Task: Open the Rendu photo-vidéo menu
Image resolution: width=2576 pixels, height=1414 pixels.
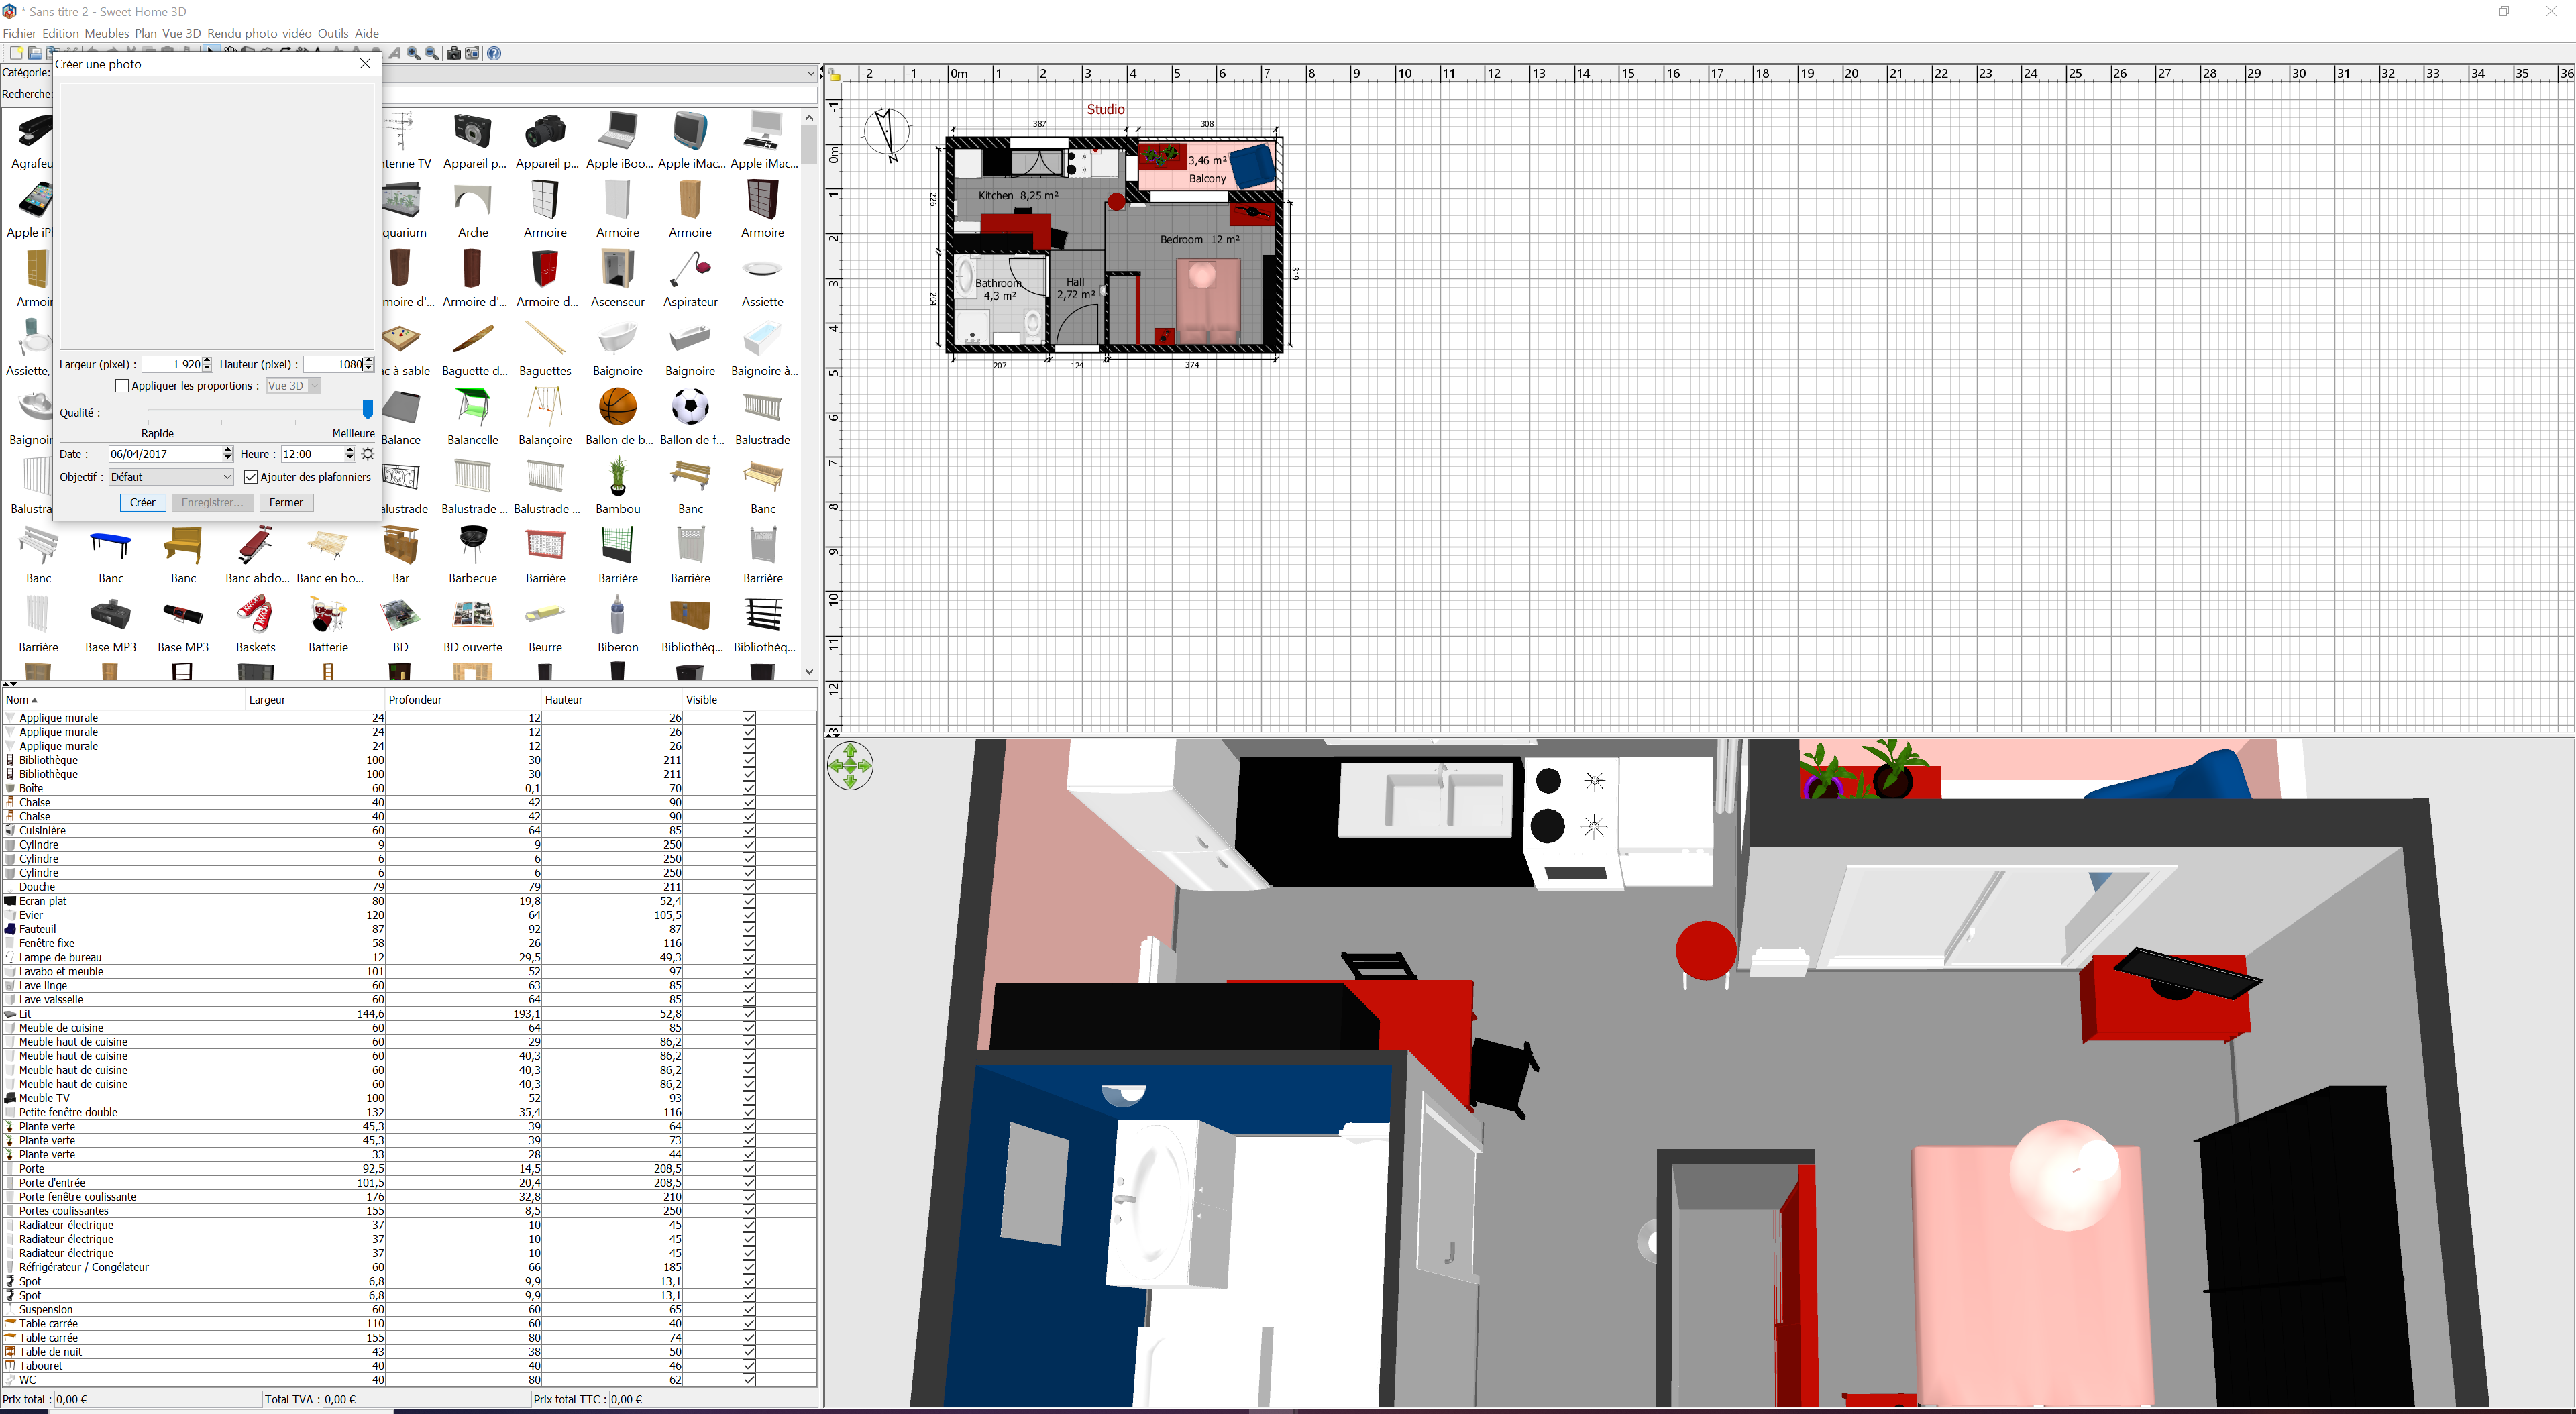Action: pyautogui.click(x=259, y=33)
